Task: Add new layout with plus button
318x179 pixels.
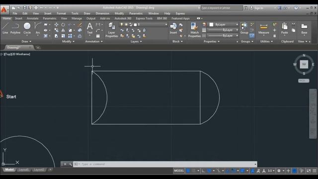Action: (50, 170)
